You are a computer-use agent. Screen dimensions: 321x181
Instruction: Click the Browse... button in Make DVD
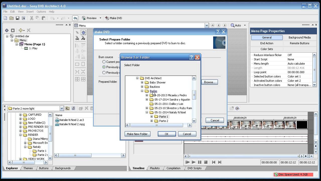click(x=209, y=82)
